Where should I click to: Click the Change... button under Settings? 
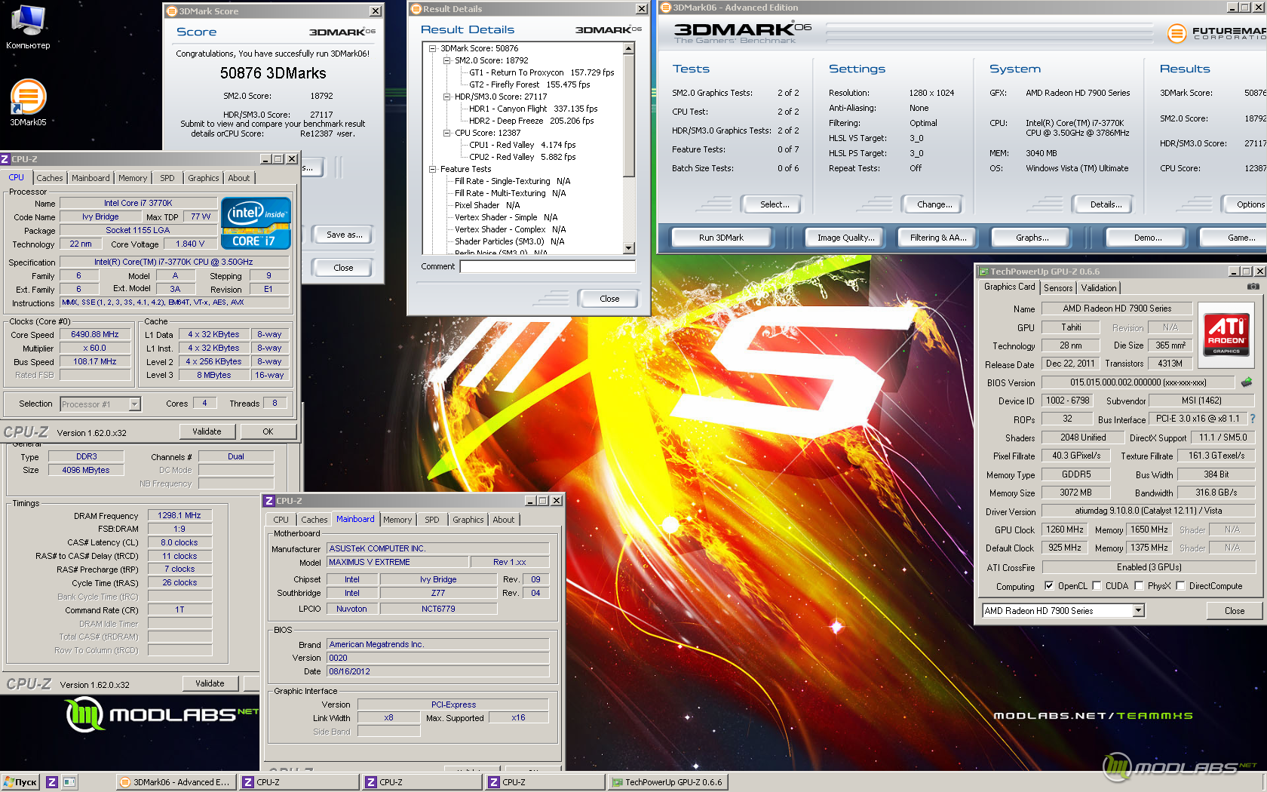pos(934,204)
